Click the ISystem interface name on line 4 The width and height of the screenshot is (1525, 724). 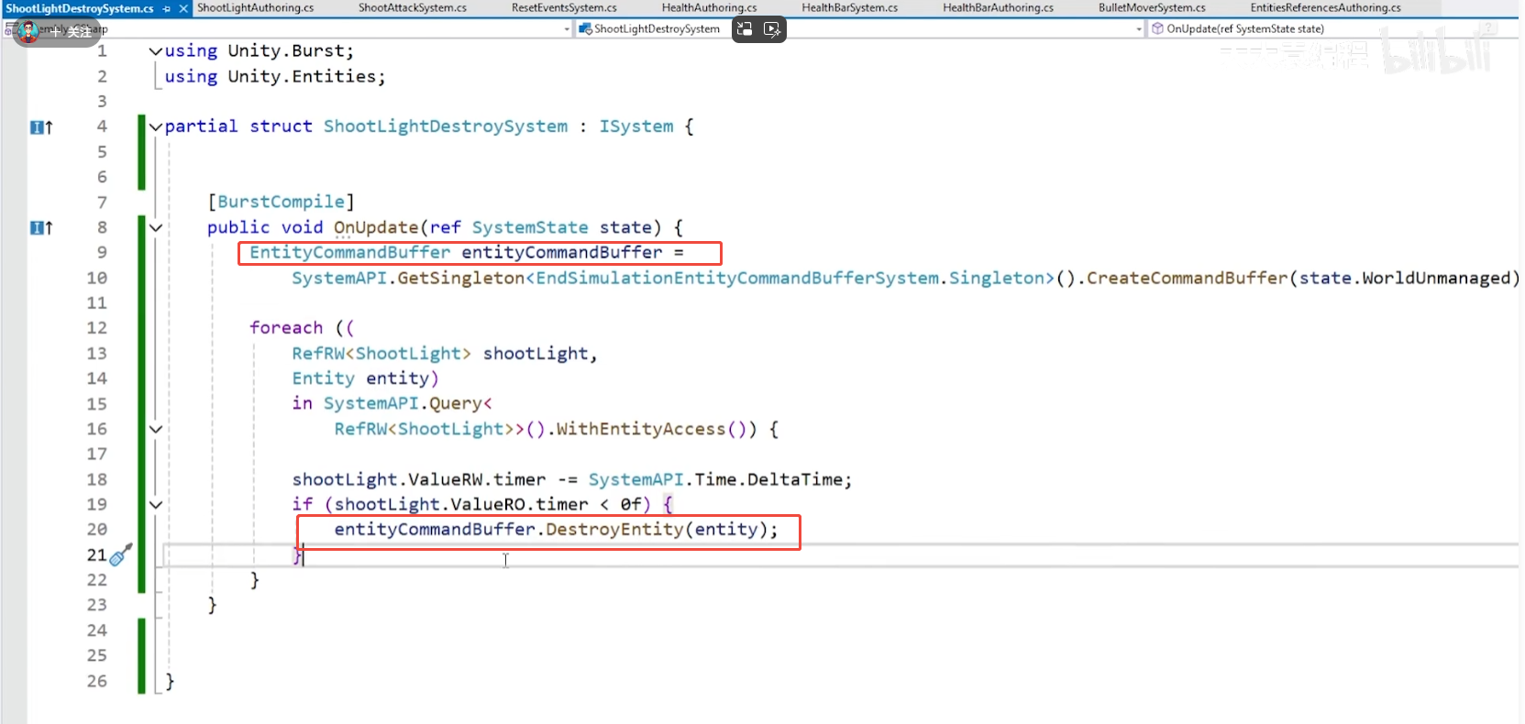(x=636, y=126)
